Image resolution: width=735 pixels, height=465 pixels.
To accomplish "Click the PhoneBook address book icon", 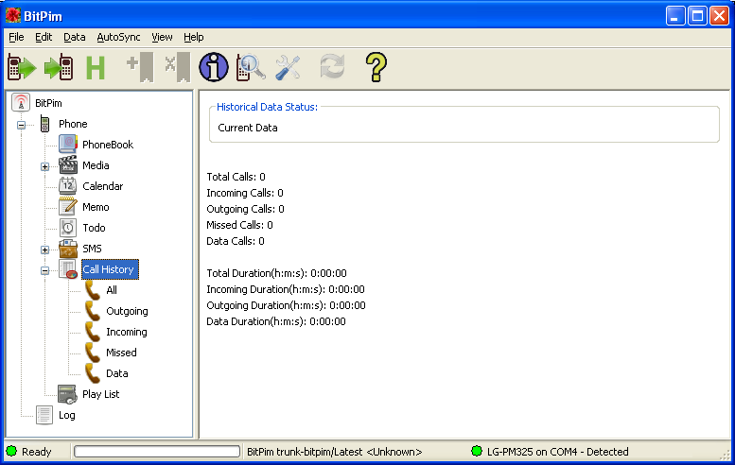I will [68, 145].
